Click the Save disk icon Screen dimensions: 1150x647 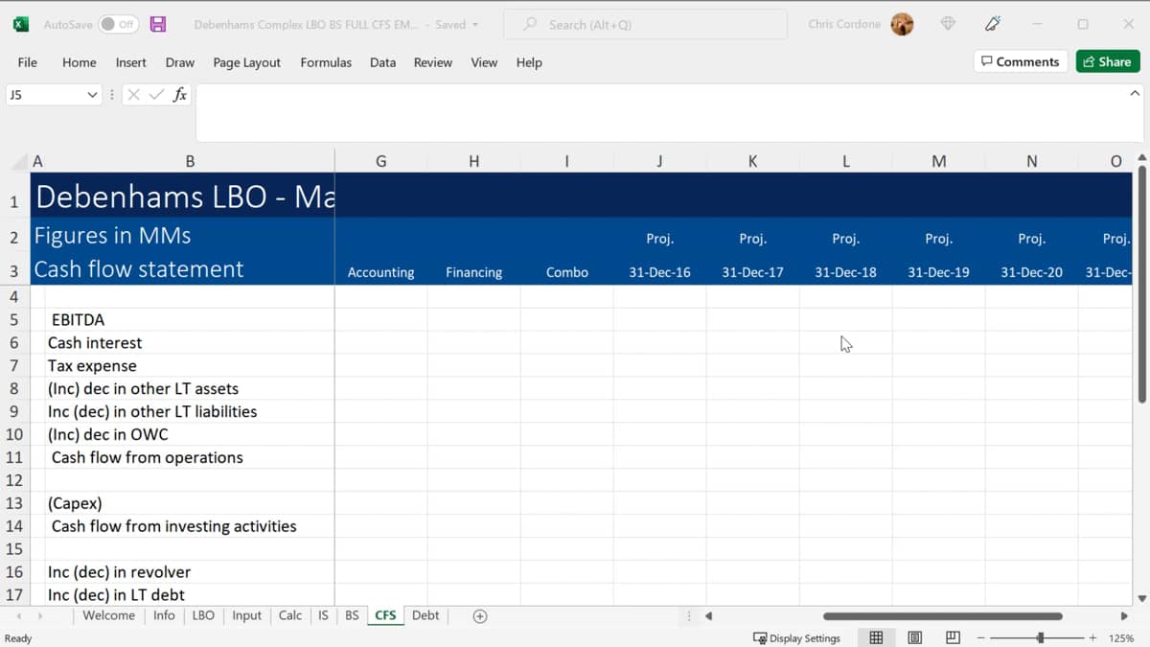pyautogui.click(x=159, y=24)
